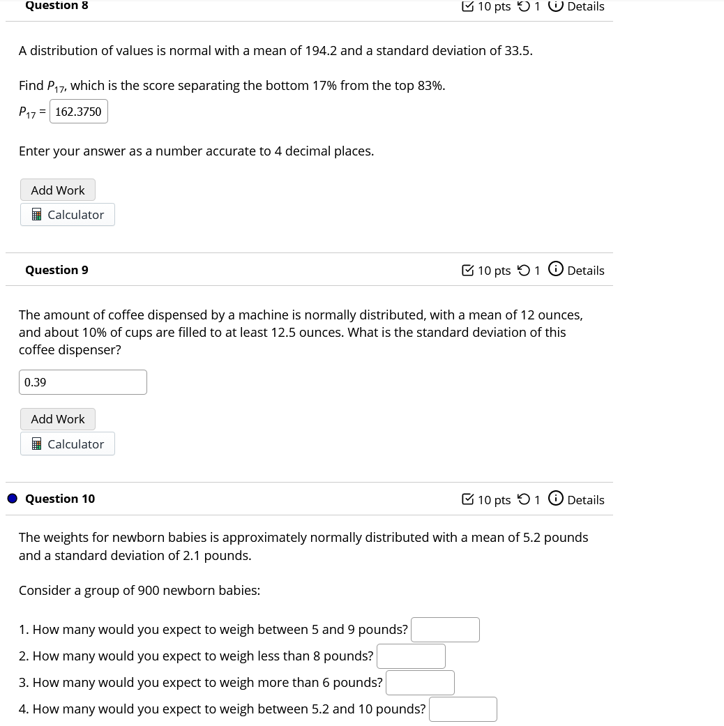
Task: Open Details for Question 8
Action: tap(586, 7)
